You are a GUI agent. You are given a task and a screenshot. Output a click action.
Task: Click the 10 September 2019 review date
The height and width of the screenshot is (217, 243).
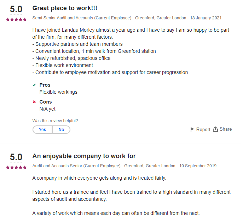198,166
